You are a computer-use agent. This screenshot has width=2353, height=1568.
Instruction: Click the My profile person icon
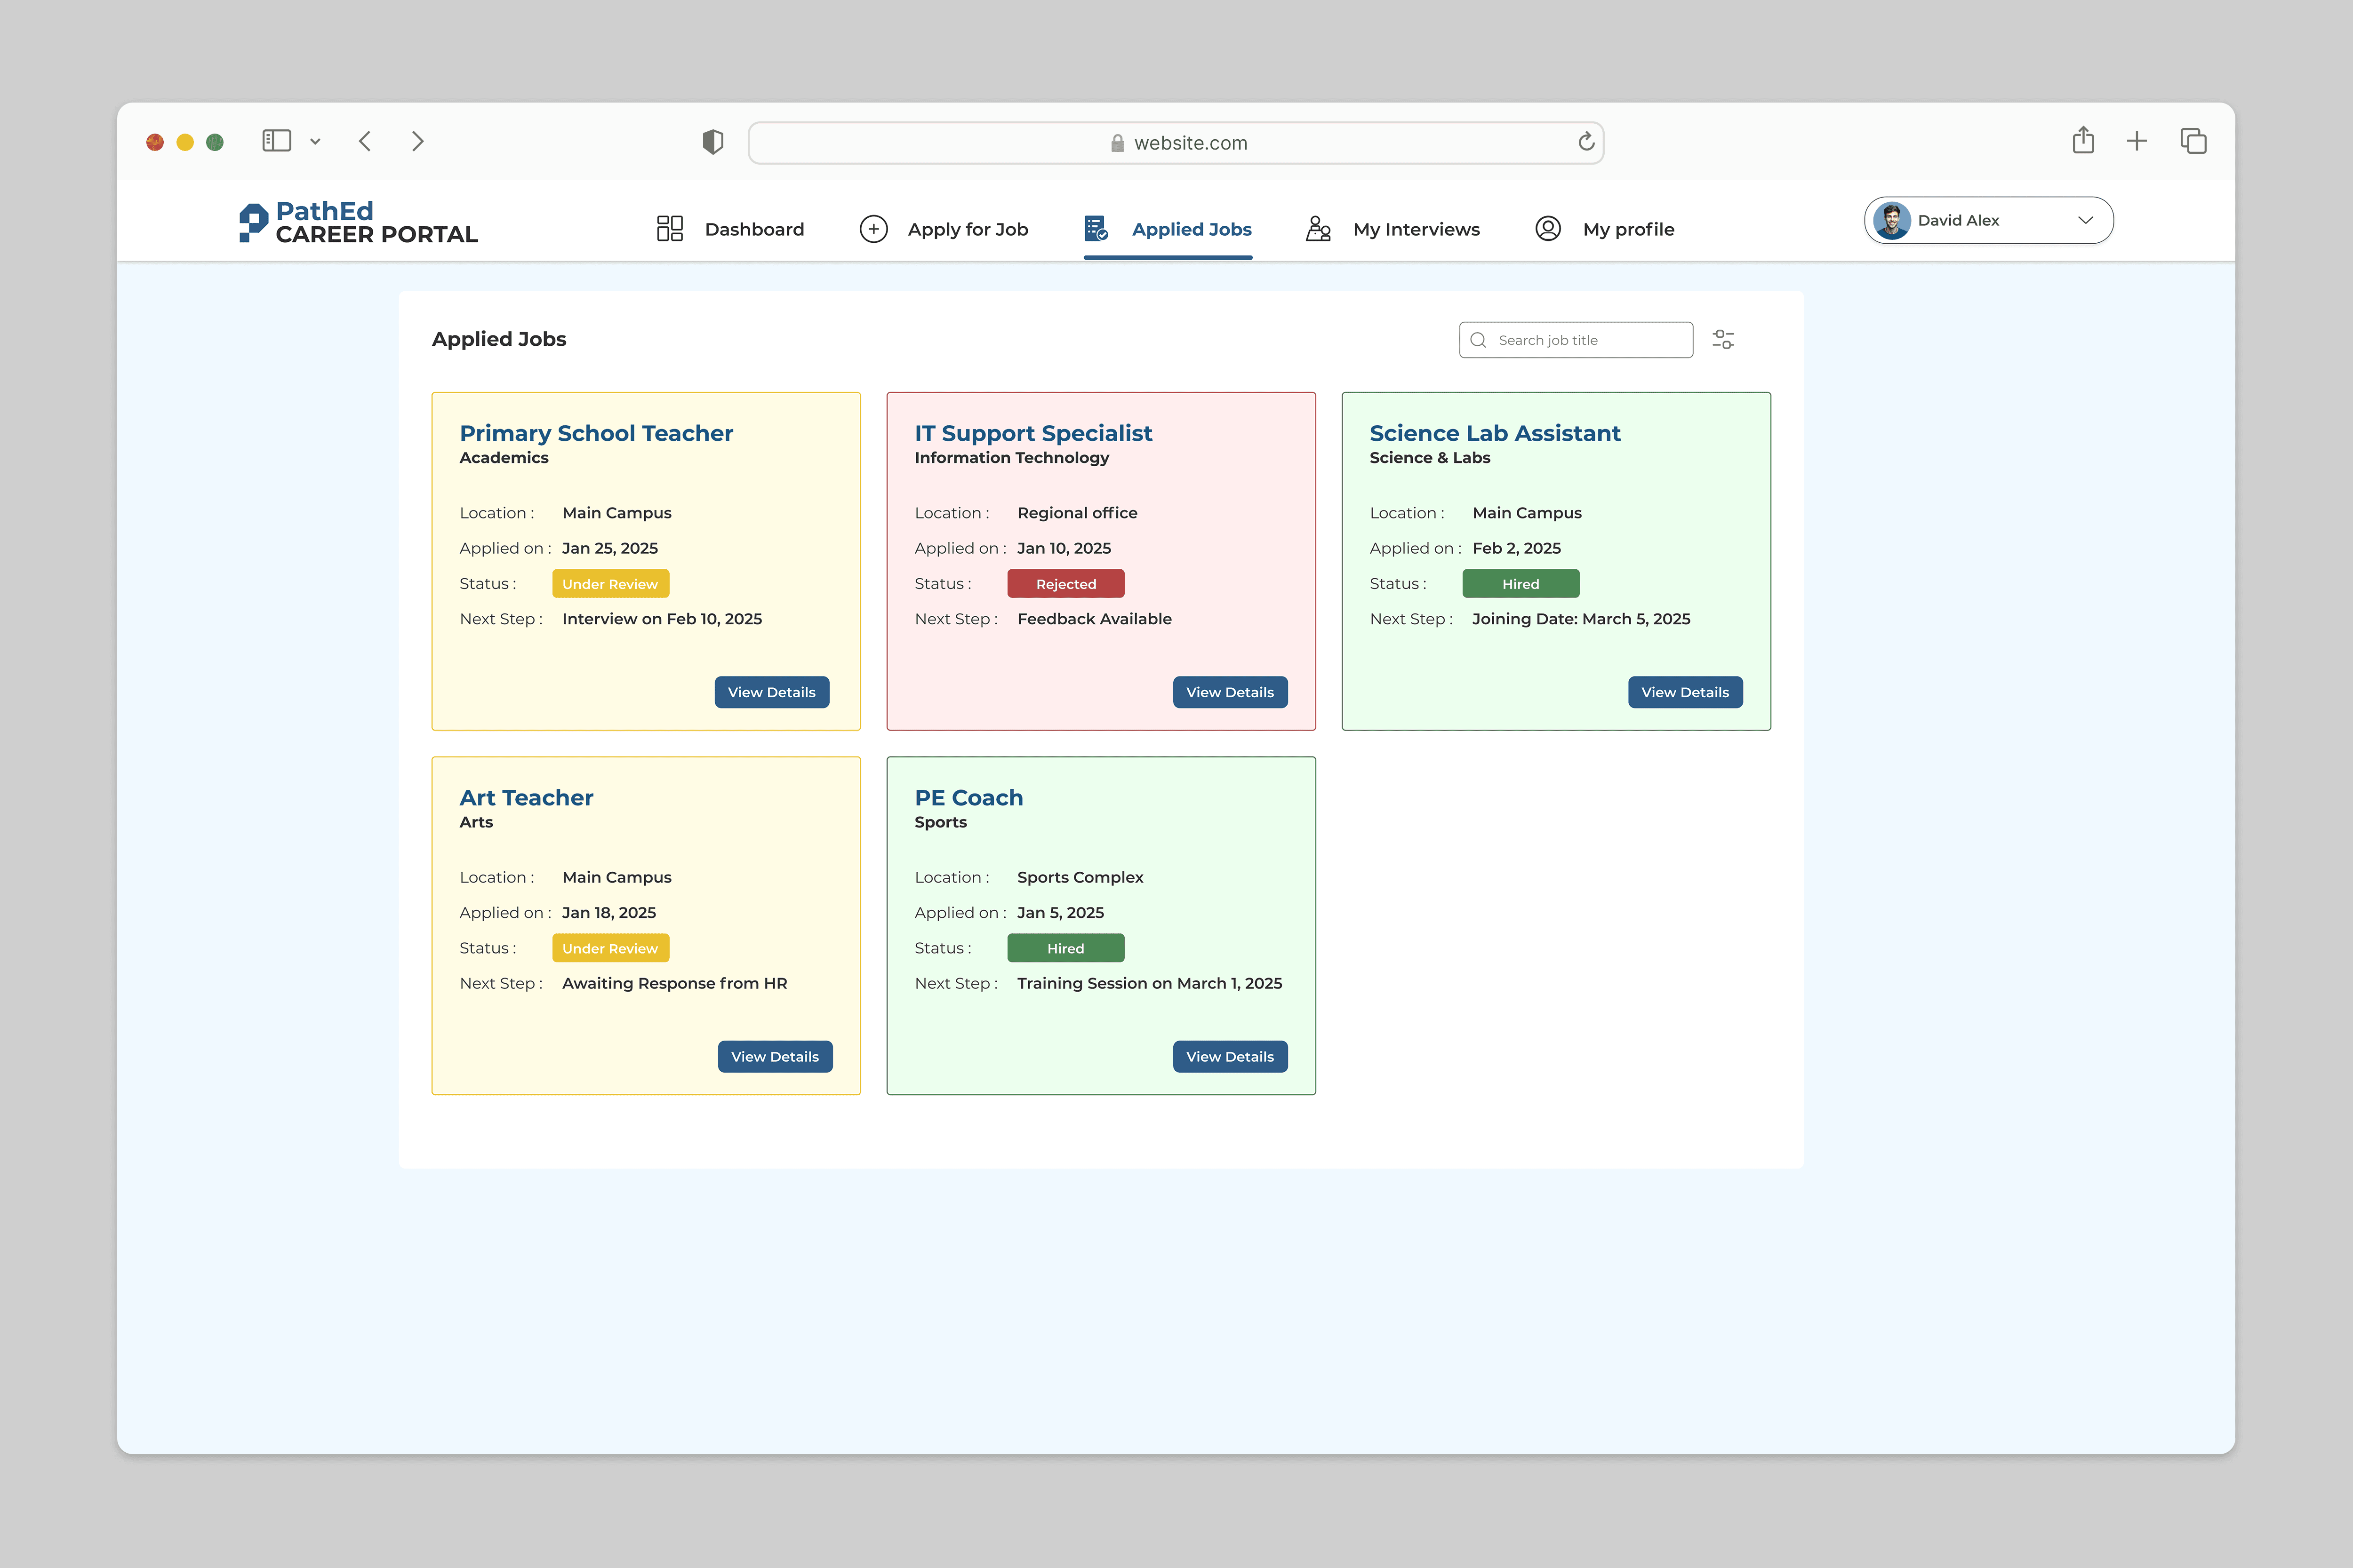tap(1548, 229)
